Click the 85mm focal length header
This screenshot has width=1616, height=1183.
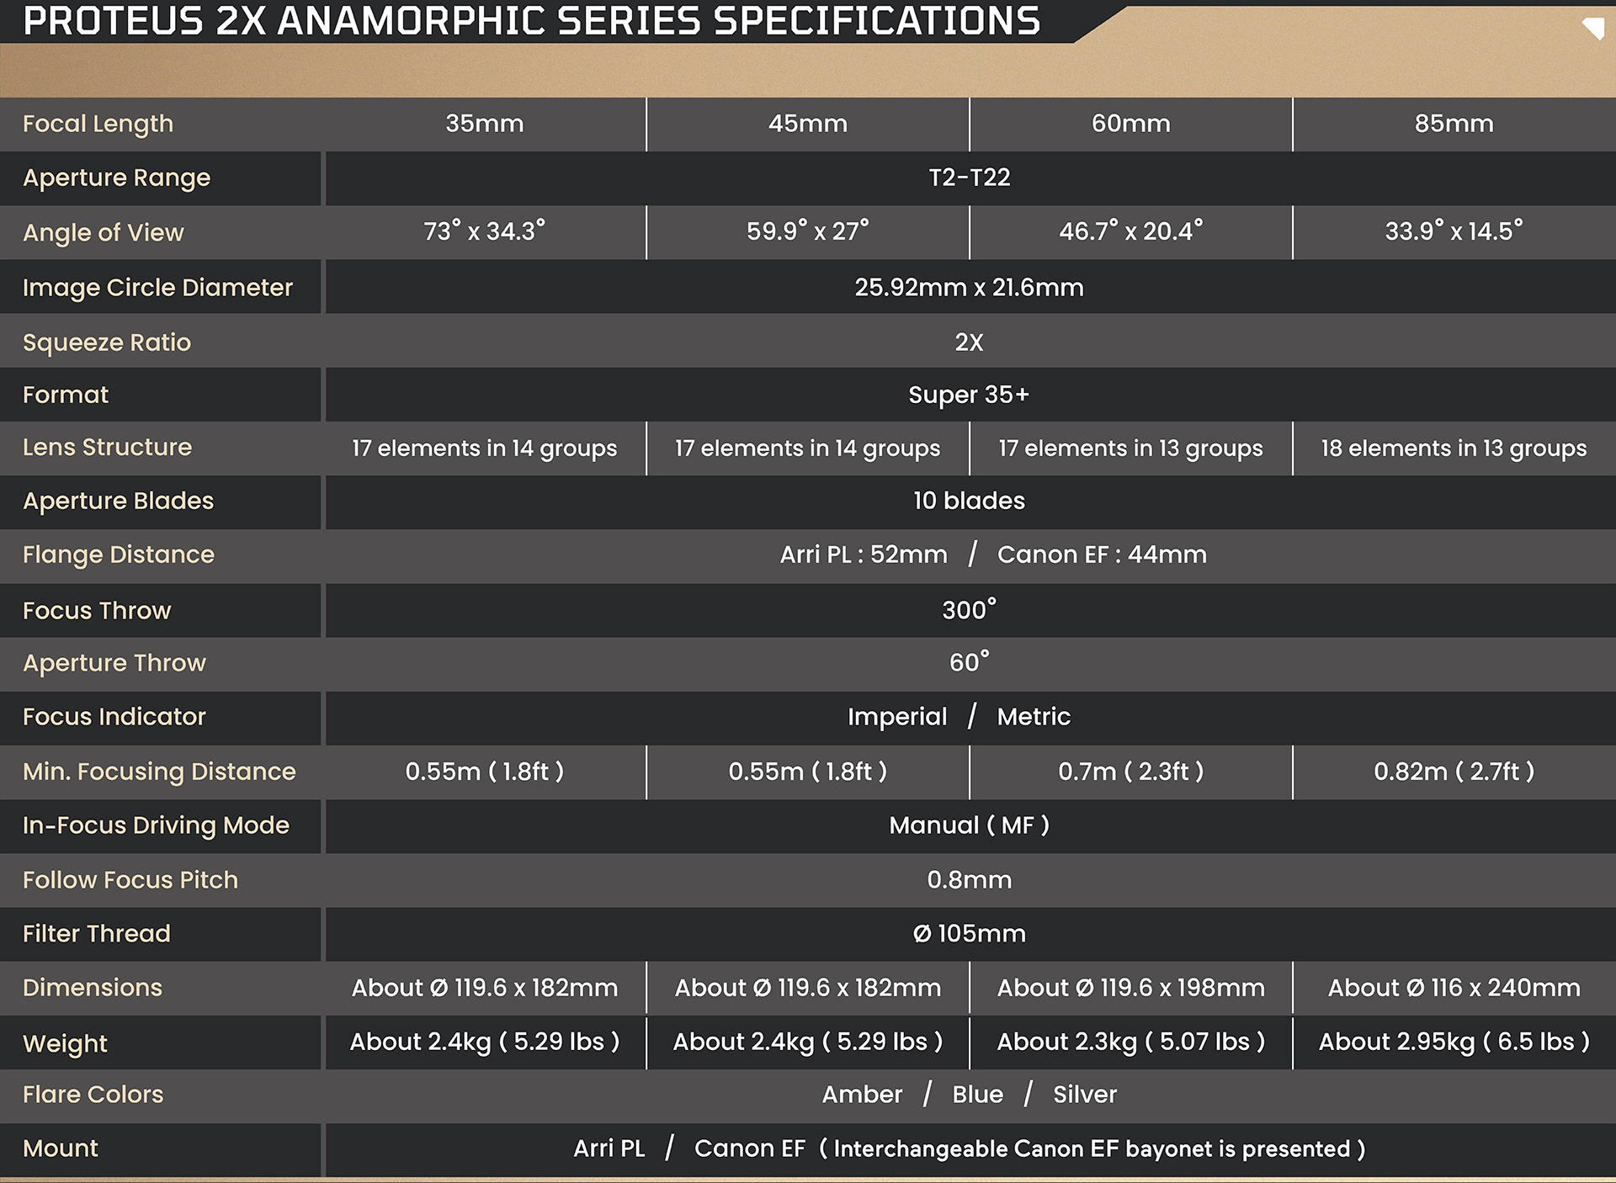click(x=1454, y=124)
